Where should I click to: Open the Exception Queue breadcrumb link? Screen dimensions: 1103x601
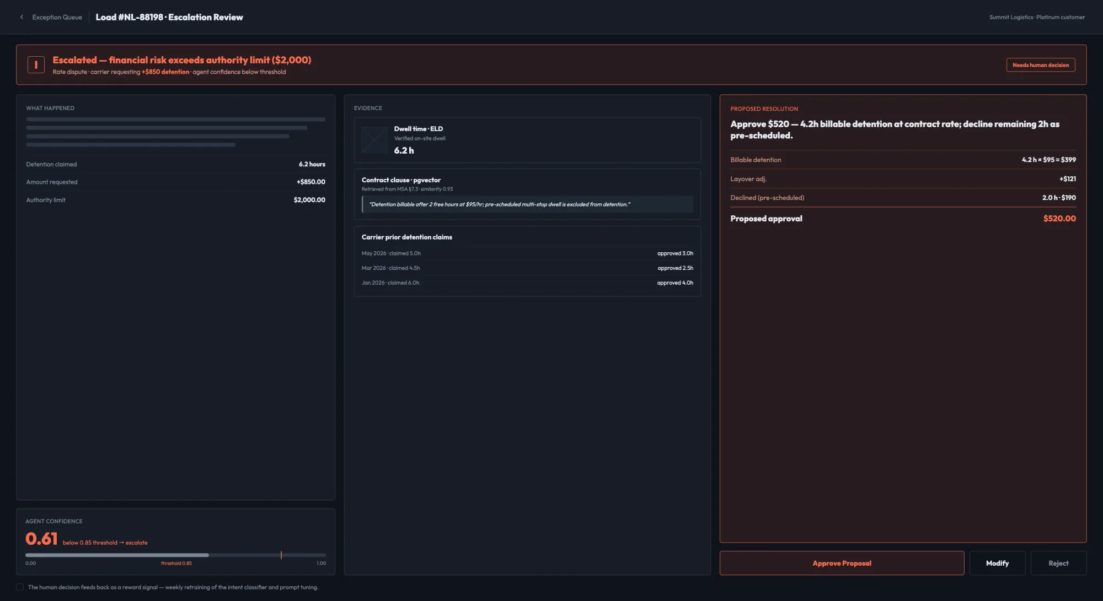tap(57, 17)
